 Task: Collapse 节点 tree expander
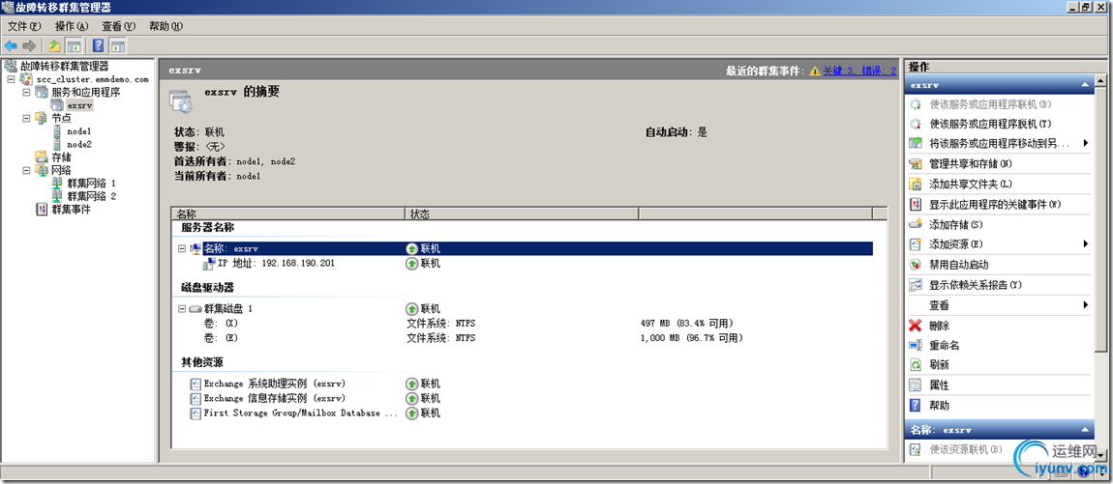pos(26,118)
